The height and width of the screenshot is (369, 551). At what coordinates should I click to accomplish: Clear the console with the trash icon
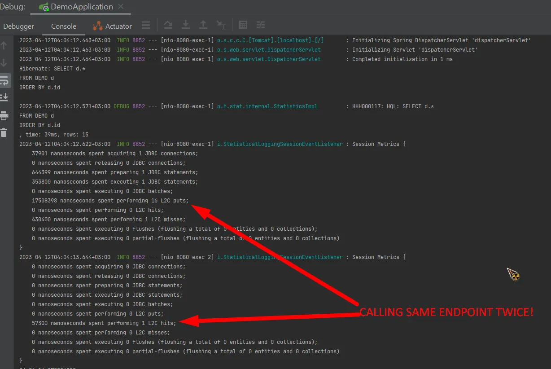click(x=4, y=132)
